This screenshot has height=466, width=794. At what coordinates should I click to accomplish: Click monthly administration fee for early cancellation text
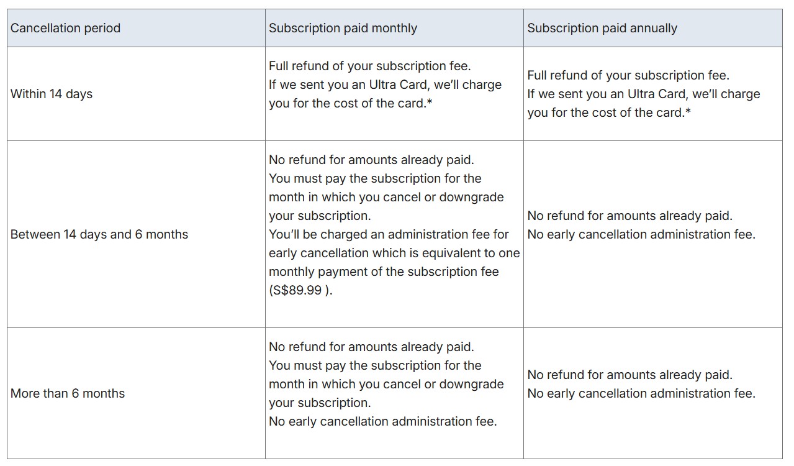tap(394, 262)
